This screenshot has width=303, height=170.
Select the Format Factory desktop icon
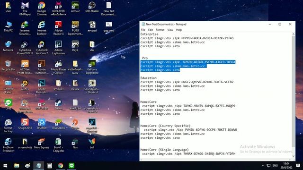[8, 126]
